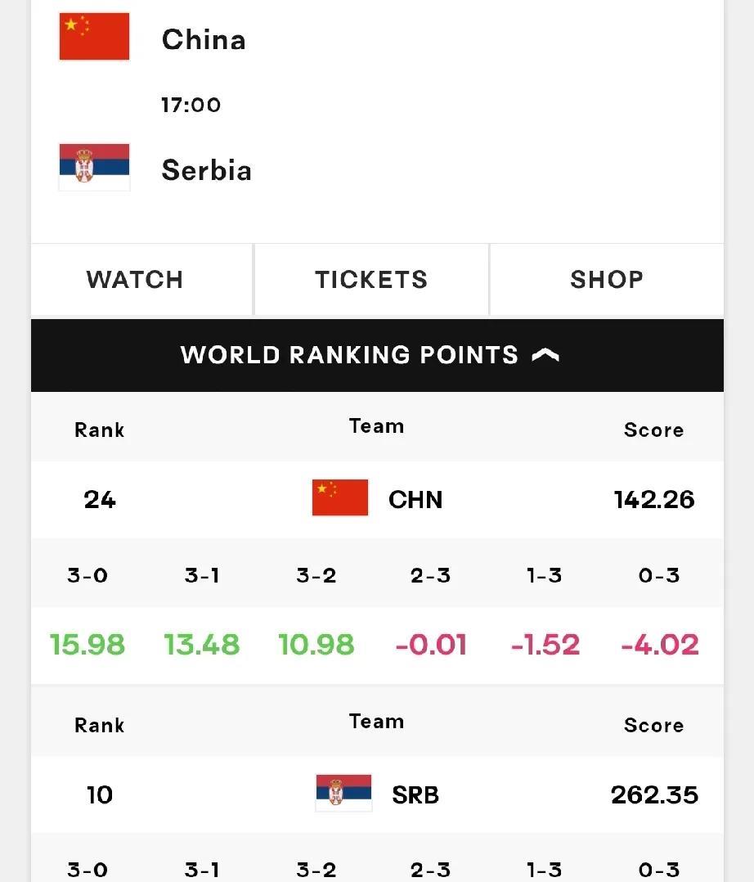Select China team name

point(204,40)
